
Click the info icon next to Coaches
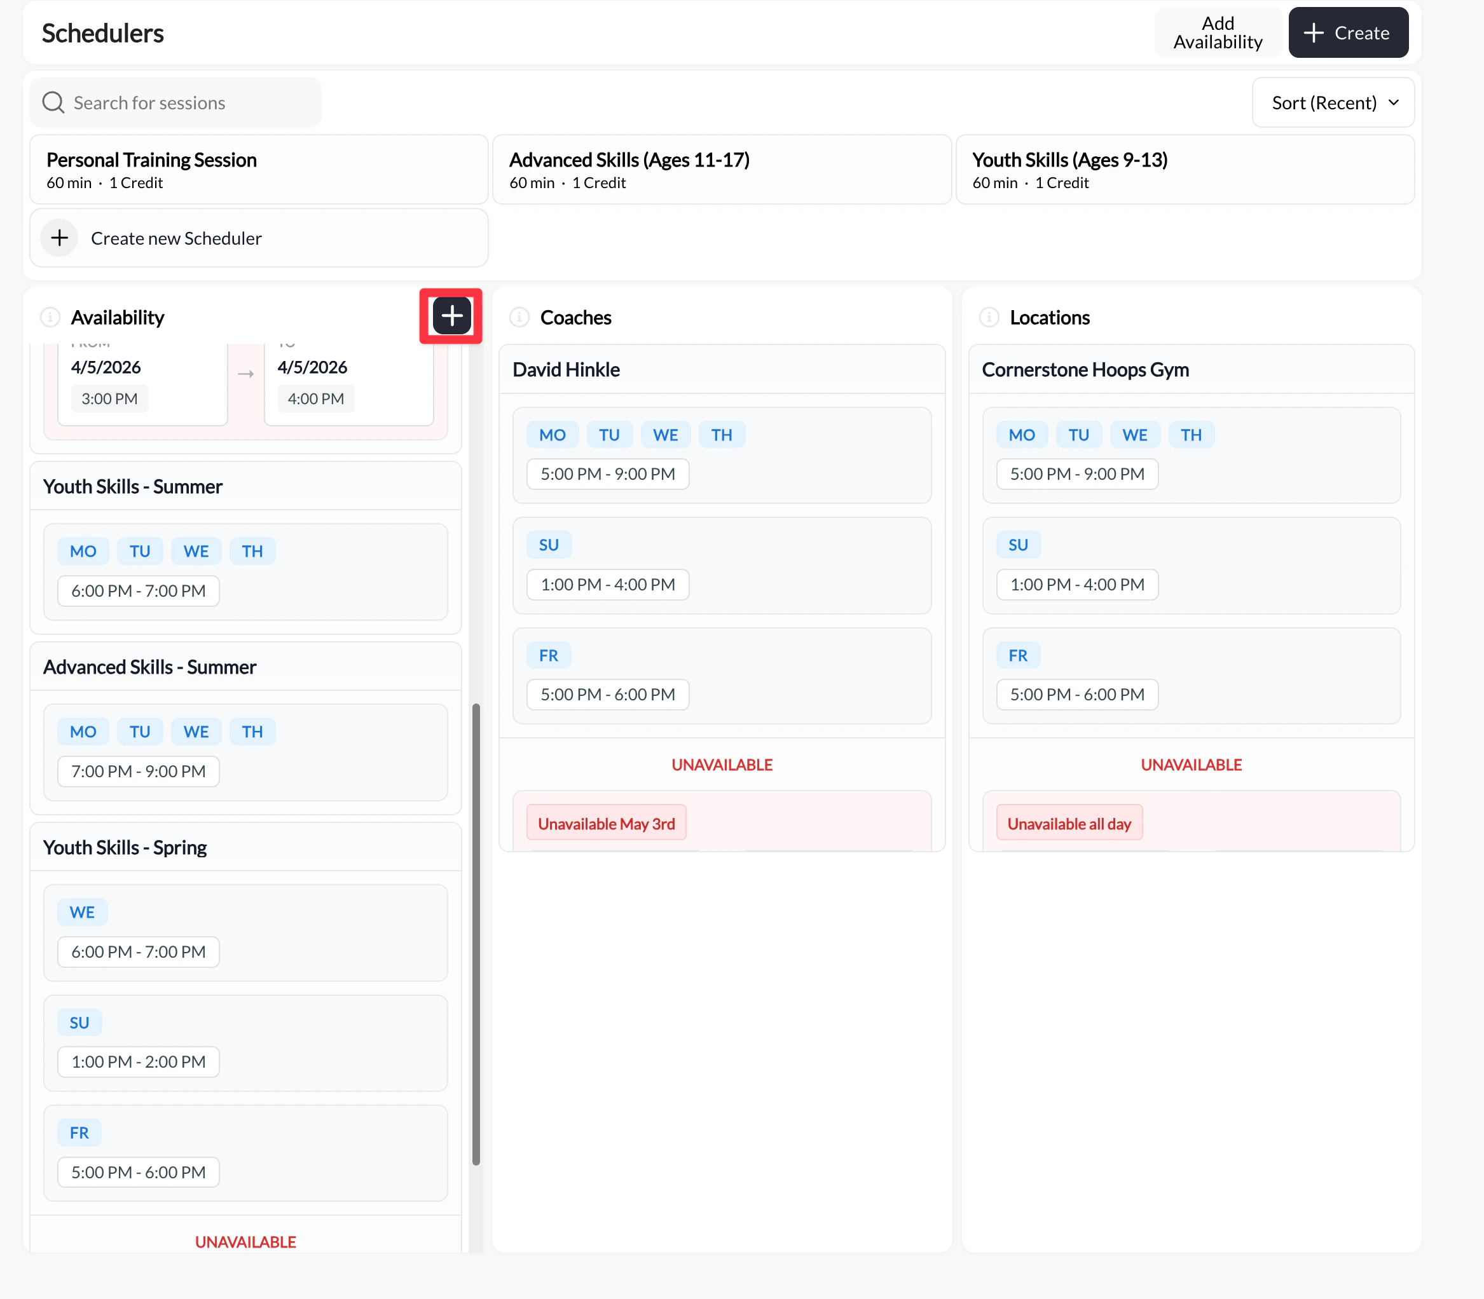click(519, 318)
